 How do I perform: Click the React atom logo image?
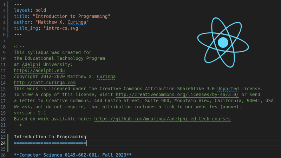click(x=223, y=42)
